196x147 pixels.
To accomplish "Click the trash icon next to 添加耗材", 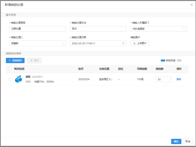I will (31, 60).
